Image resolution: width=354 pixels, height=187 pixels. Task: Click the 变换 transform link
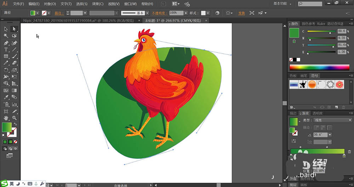(241, 13)
